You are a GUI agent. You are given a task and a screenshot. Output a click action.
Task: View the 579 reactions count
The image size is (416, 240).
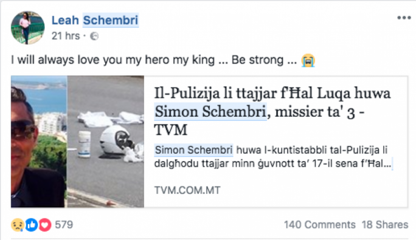pyautogui.click(x=64, y=225)
